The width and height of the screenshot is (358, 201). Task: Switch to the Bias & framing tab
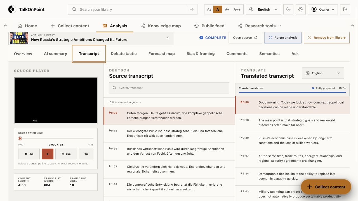pos(201,54)
